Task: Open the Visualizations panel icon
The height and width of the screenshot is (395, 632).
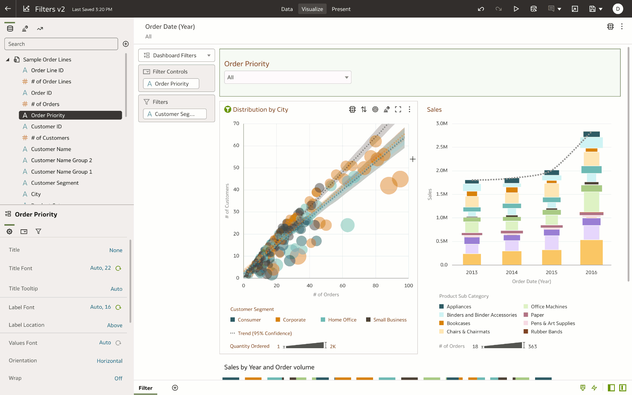Action: [x=25, y=29]
